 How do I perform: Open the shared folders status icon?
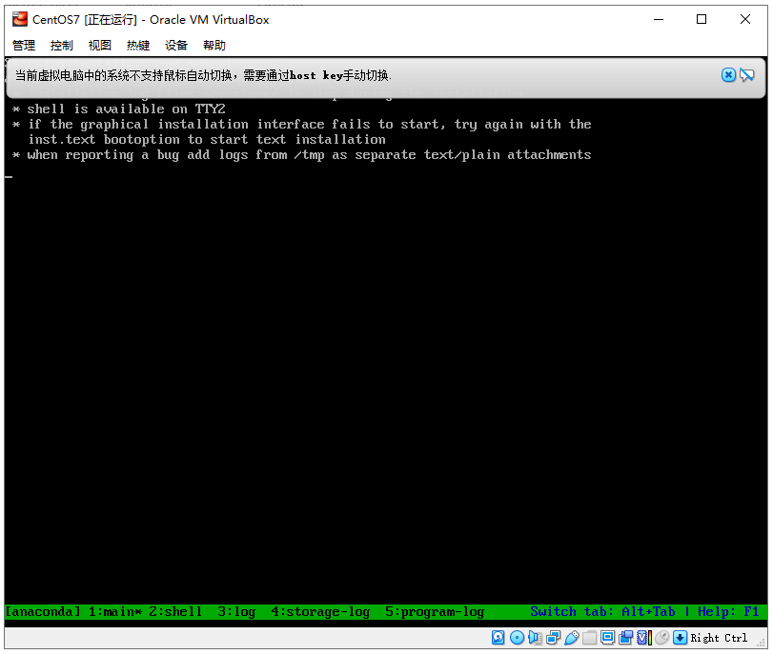click(x=589, y=638)
